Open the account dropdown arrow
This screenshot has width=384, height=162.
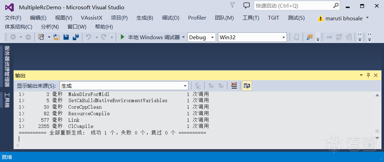(367, 18)
